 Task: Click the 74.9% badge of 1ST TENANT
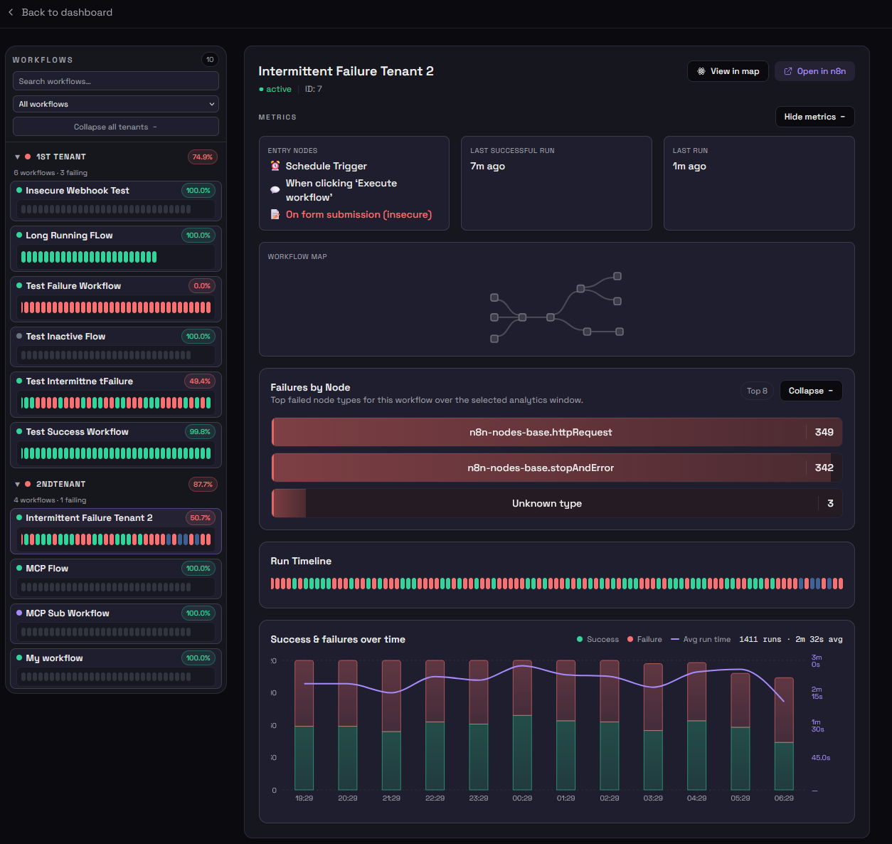(203, 157)
